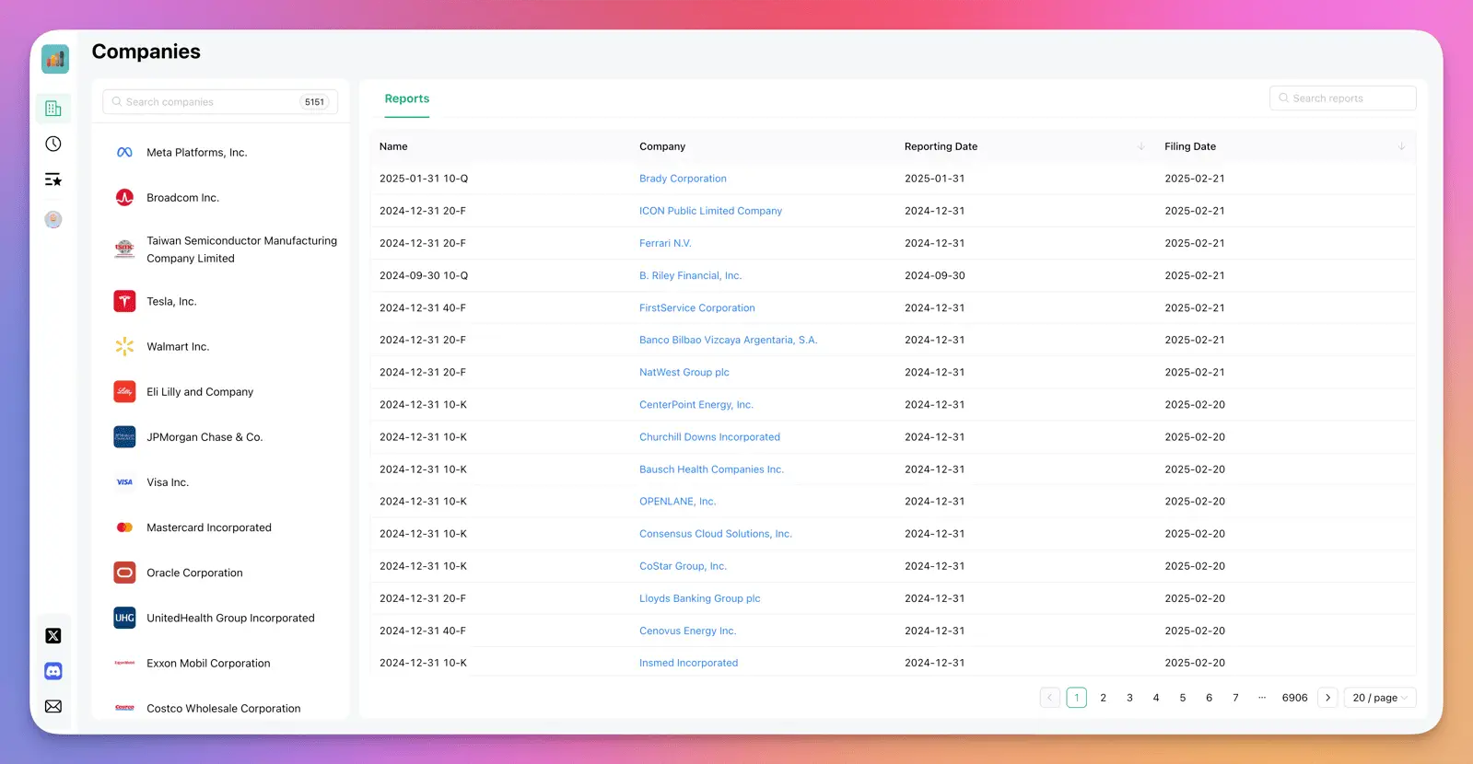Go to page 6
Screen dimensions: 1473x764
pyautogui.click(x=1209, y=698)
